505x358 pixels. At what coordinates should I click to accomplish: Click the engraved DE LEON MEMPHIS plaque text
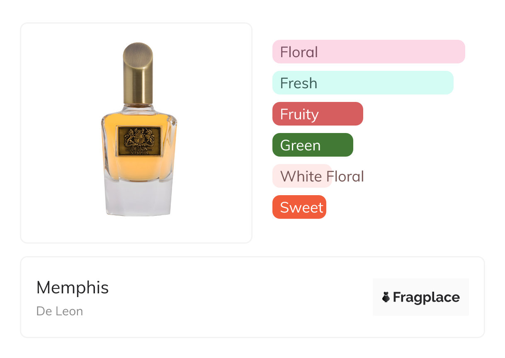139,150
